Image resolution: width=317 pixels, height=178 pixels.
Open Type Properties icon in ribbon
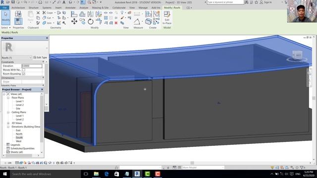(18, 14)
